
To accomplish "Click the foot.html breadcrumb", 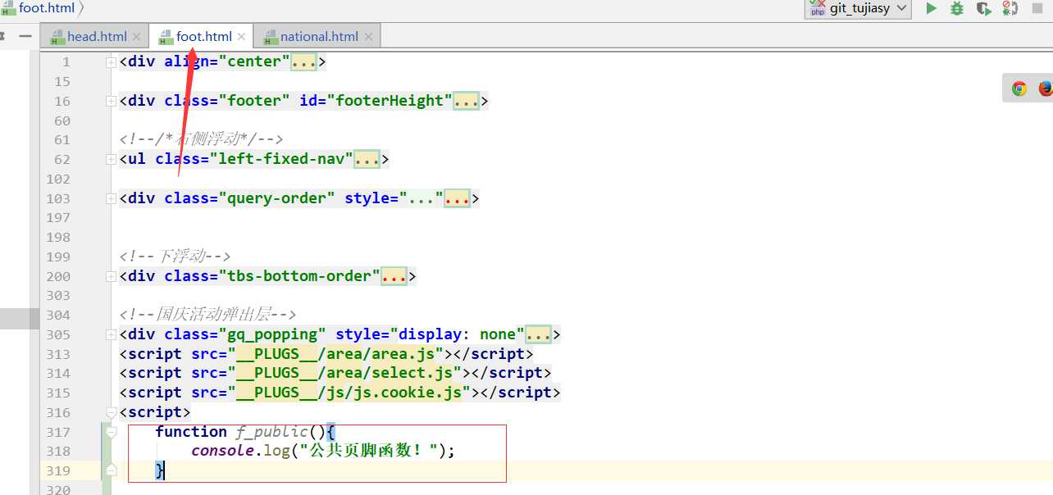I will tap(39, 7).
